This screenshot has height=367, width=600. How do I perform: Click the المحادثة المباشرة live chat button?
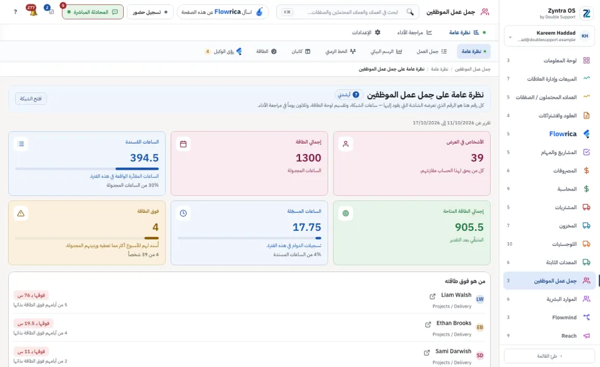(92, 12)
